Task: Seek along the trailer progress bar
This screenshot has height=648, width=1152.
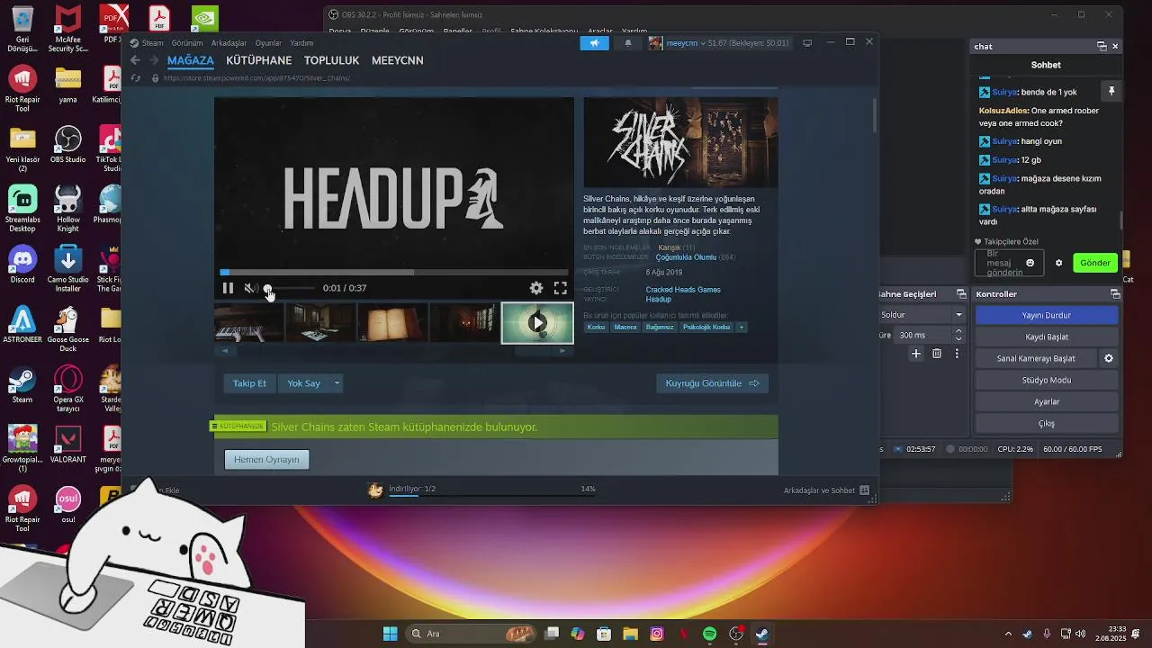Action: pos(394,272)
